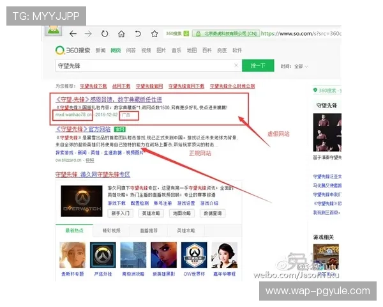Open suggested search 守望先锋官网
Viewport: 383px width, 307px height.
(x=149, y=86)
